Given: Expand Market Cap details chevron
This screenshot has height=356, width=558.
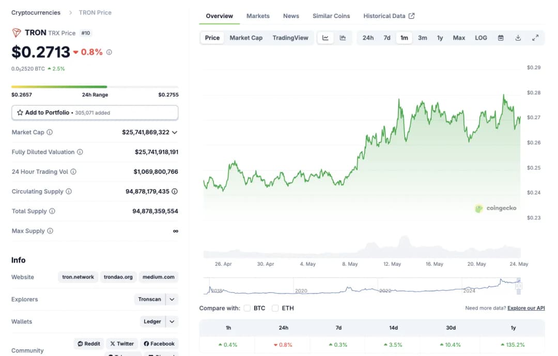Looking at the screenshot, I should point(175,133).
